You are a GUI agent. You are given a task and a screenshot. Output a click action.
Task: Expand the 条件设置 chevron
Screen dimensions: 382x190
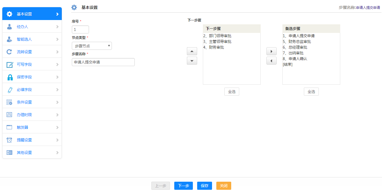[57, 102]
